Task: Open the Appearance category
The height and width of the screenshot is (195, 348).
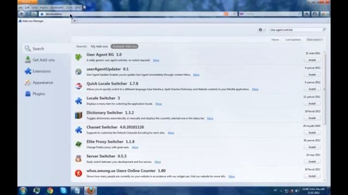Action: [x=46, y=82]
